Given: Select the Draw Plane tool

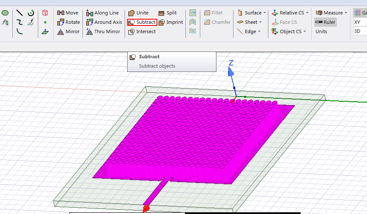Looking at the screenshot, I should [x=45, y=31].
